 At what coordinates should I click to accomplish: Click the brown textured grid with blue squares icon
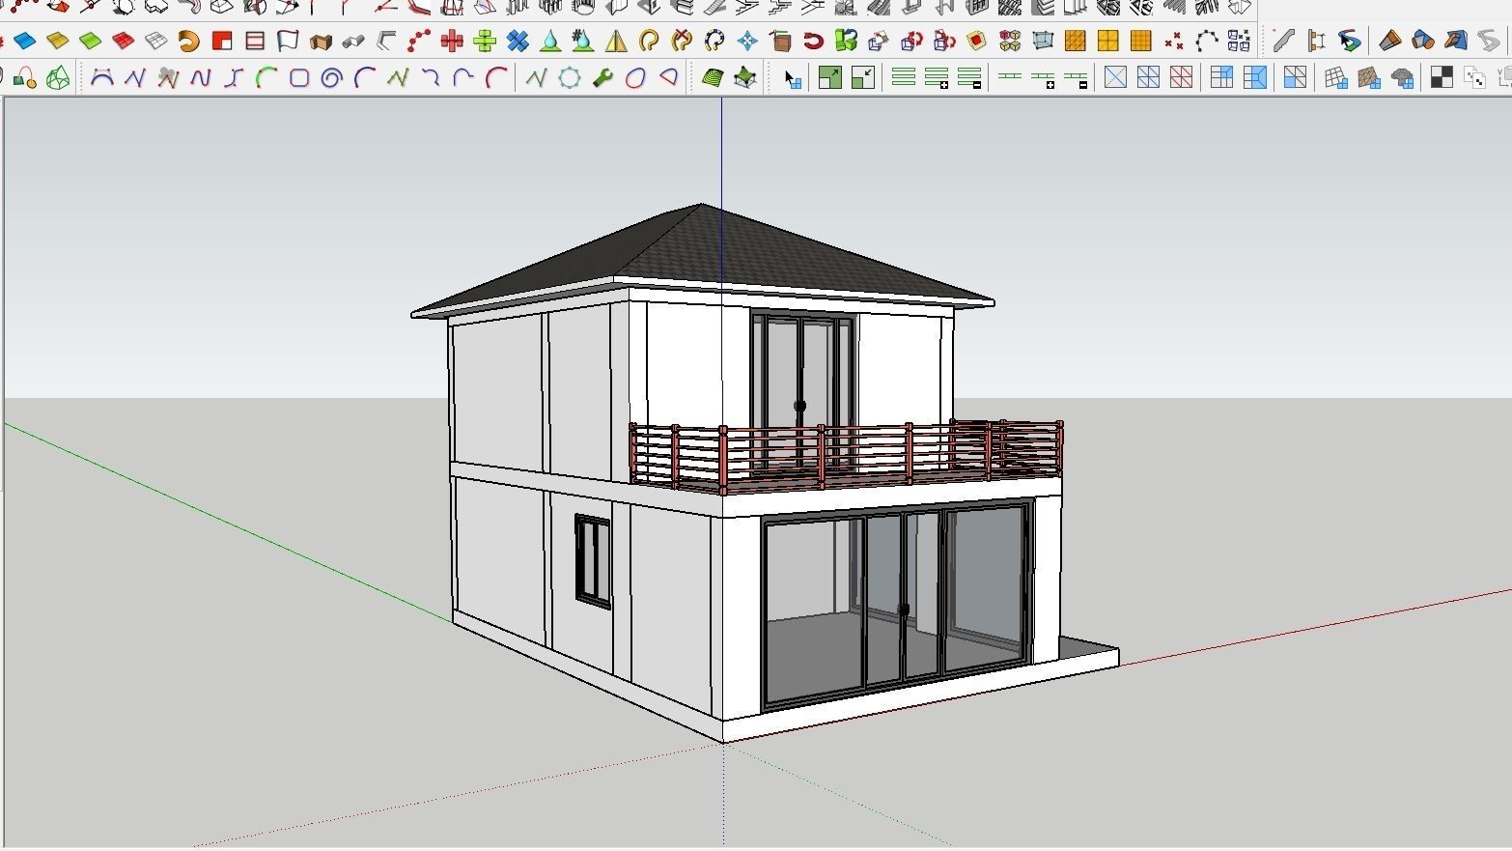(1369, 77)
